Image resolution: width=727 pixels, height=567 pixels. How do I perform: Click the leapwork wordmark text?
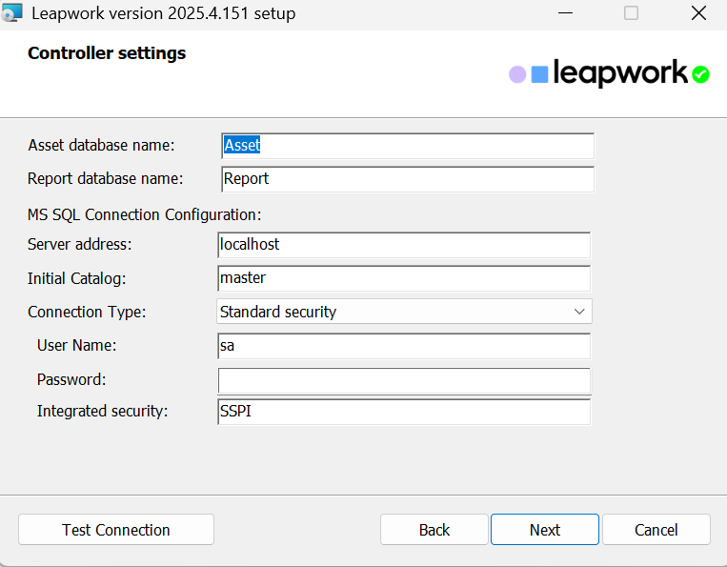click(619, 73)
